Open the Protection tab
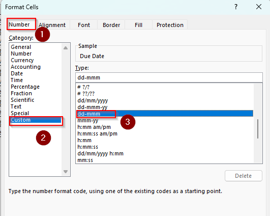This screenshot has height=216, width=270. (170, 25)
